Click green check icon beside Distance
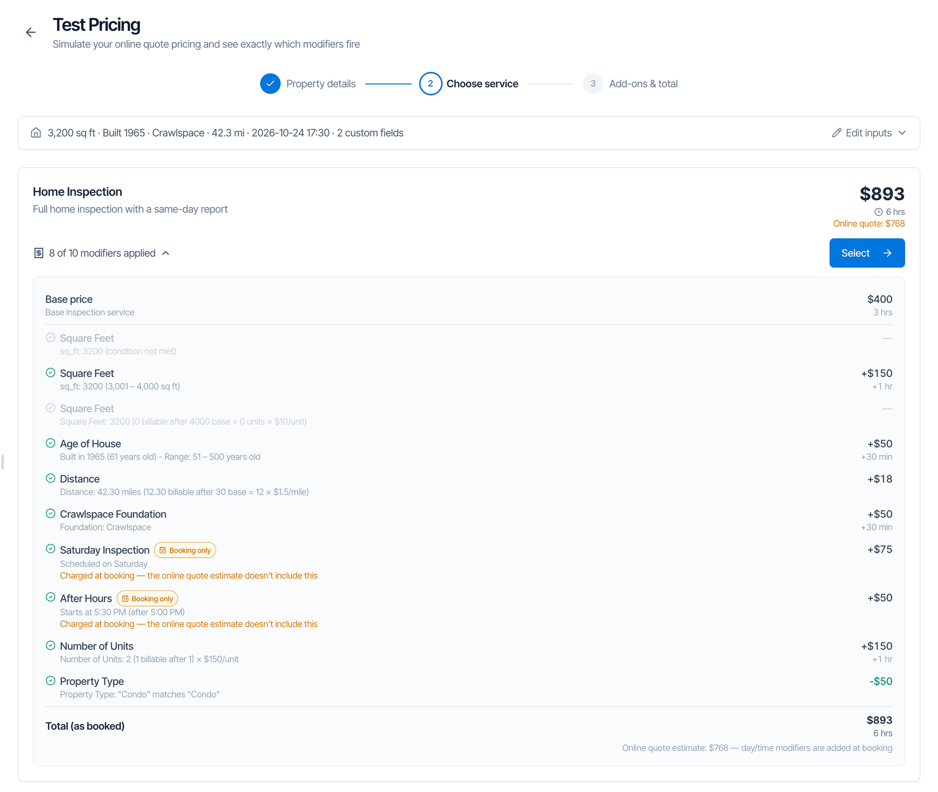The width and height of the screenshot is (938, 792). [x=51, y=478]
